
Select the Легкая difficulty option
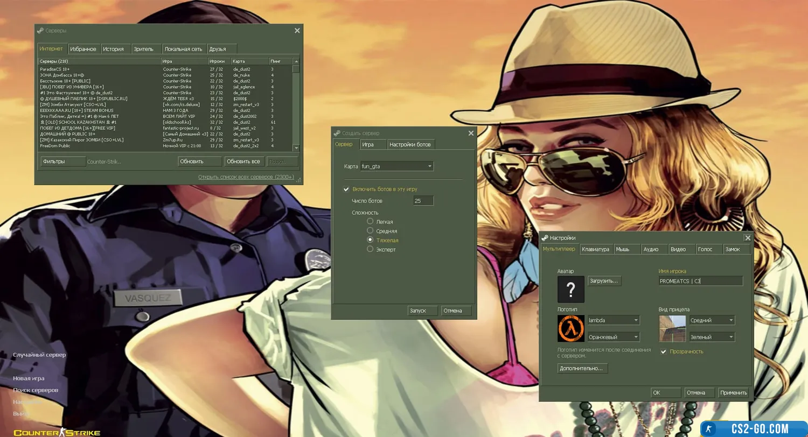pyautogui.click(x=370, y=221)
